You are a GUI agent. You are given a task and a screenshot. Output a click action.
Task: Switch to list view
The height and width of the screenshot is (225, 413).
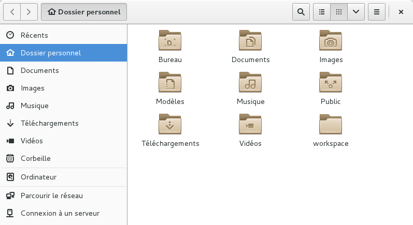pyautogui.click(x=322, y=12)
